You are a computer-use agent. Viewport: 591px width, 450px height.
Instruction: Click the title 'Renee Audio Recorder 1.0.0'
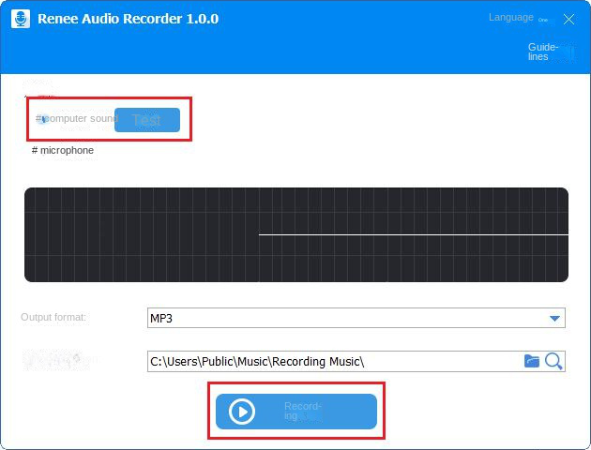[129, 19]
